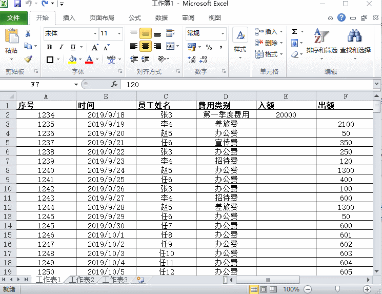Toggle Italic formatting
382x294 pixels.
coord(61,47)
